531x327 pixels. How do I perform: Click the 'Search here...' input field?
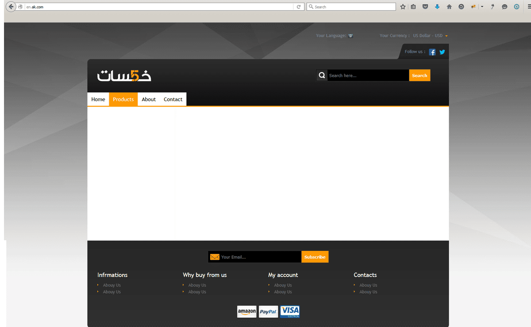pyautogui.click(x=368, y=75)
